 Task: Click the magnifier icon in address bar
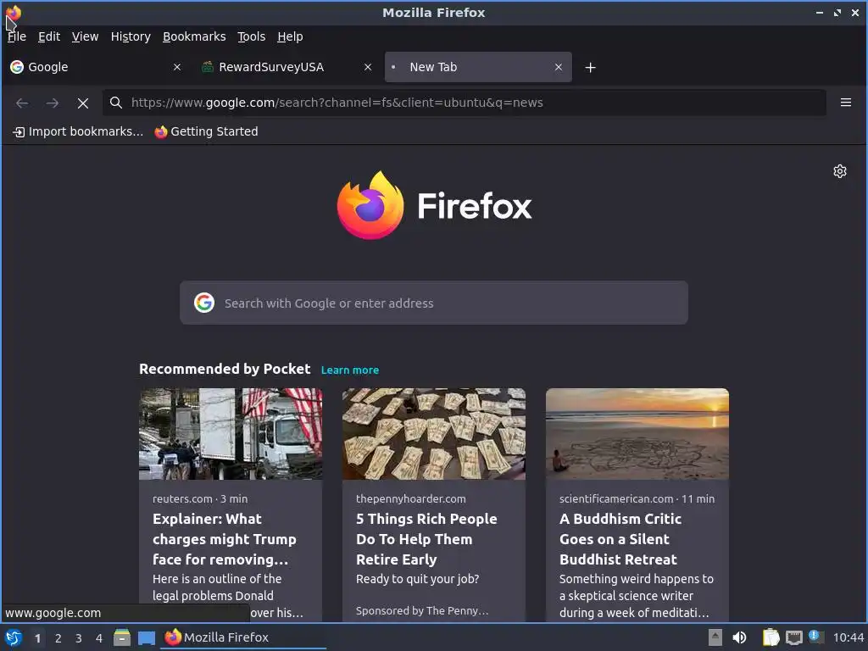(115, 103)
